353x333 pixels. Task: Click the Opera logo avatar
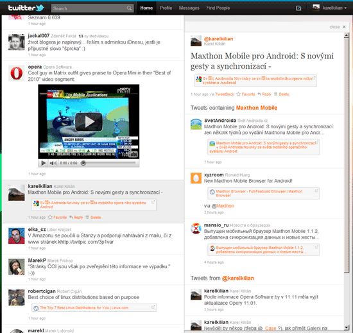[x=17, y=73]
